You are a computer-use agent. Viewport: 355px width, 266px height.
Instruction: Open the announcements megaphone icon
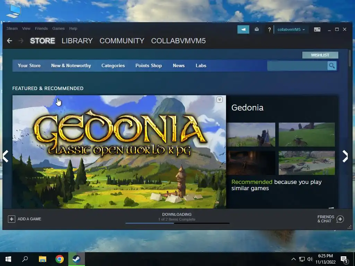click(243, 29)
